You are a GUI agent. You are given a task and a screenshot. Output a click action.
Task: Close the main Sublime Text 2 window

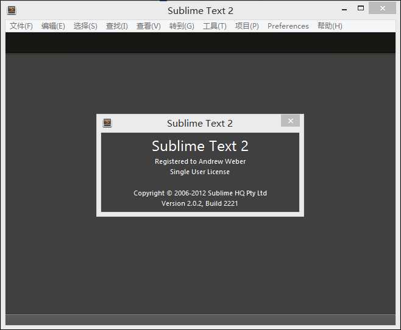[382, 9]
